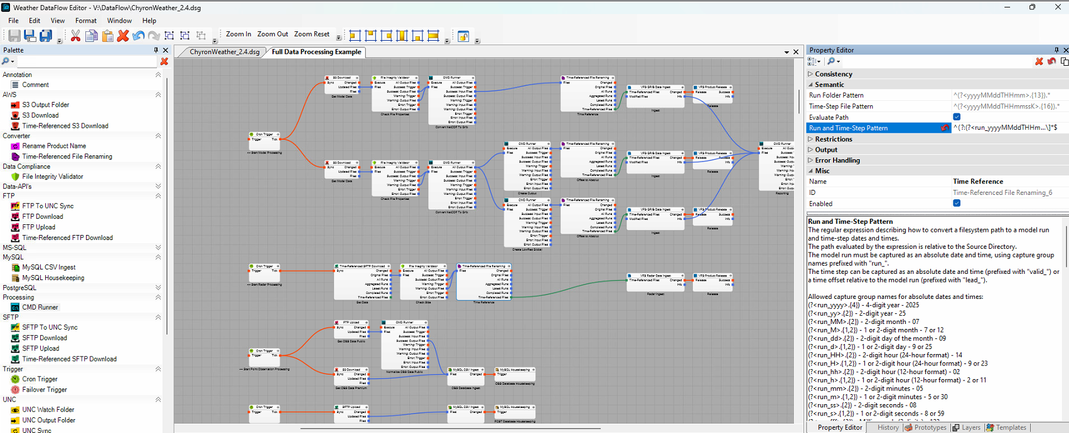Screen dimensions: 1069x433
Task: Expand the Data-API's palette category
Action: 158,186
